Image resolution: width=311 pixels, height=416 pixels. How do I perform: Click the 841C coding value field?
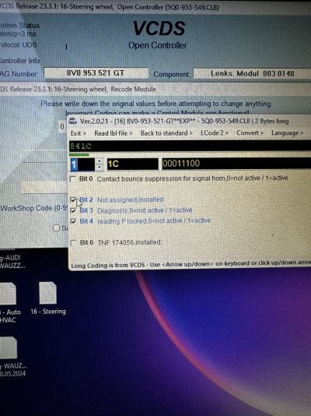190,146
